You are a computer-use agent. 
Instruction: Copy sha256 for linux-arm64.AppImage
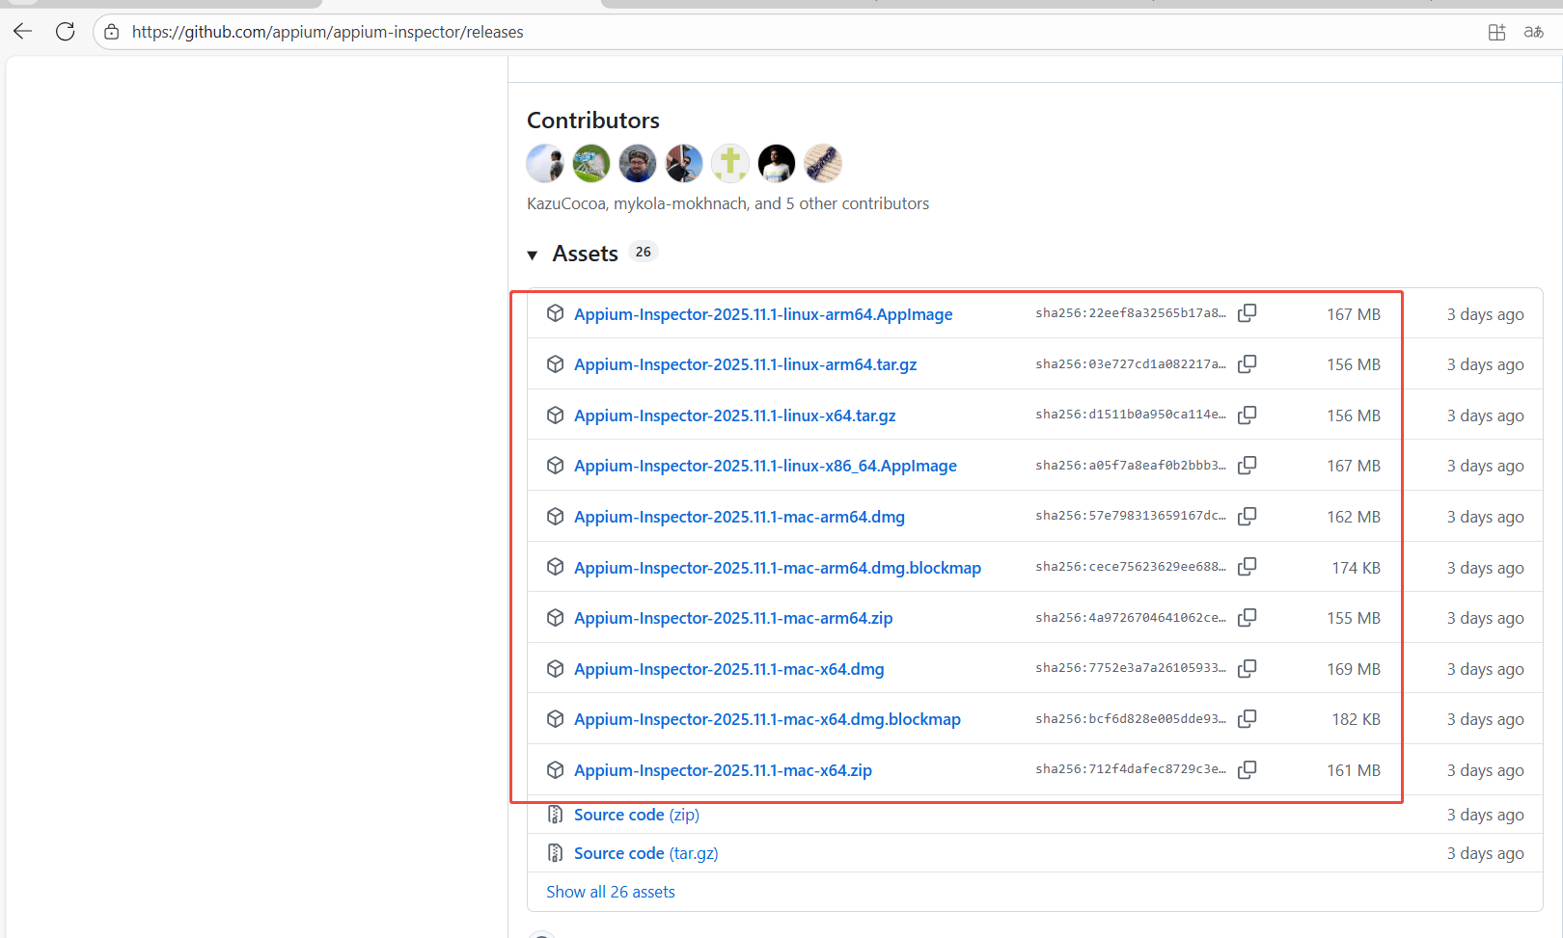click(x=1248, y=313)
